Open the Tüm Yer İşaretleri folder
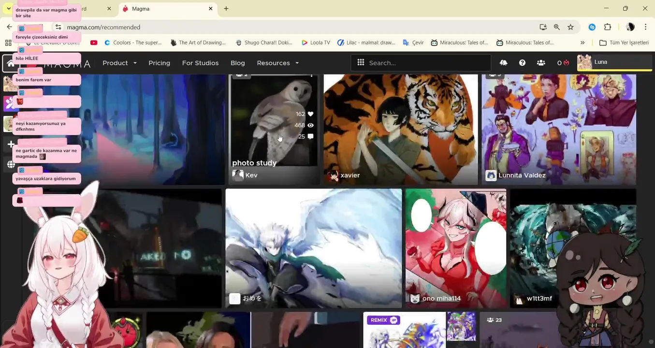 point(624,43)
